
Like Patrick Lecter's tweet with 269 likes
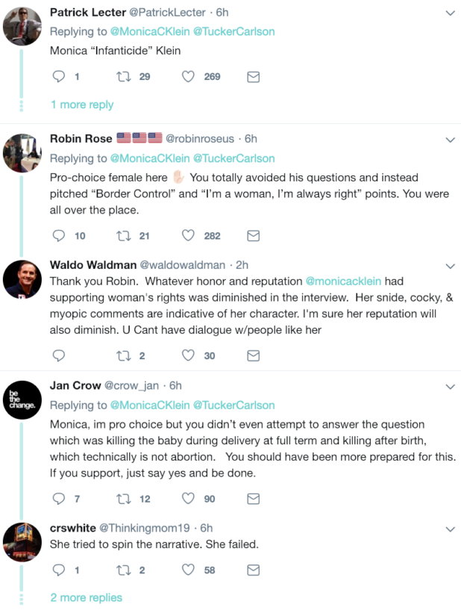click(188, 76)
